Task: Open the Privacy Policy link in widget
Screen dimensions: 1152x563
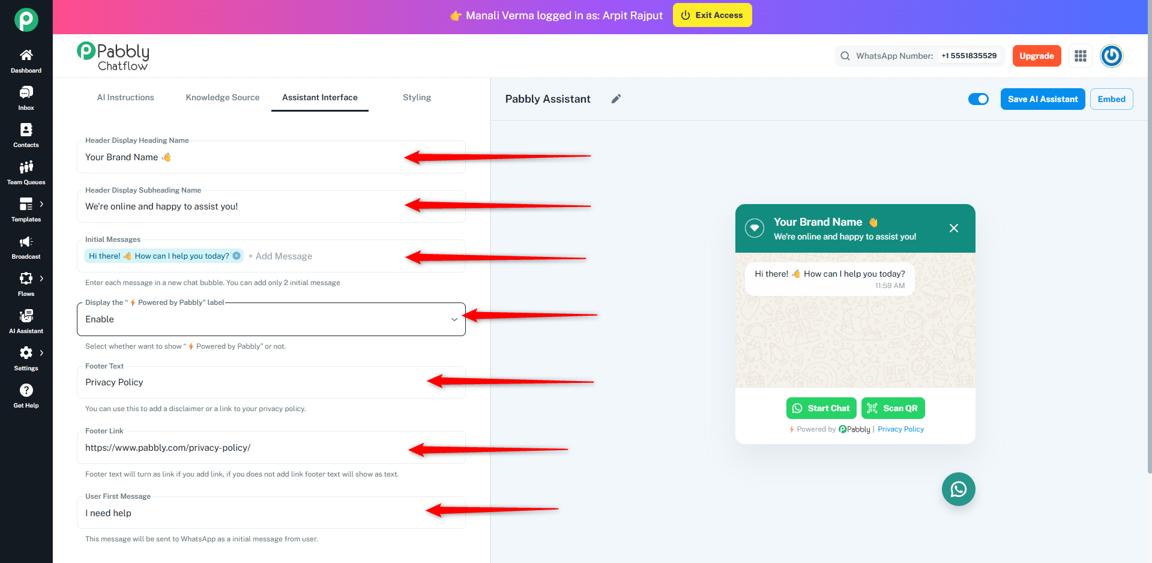Action: click(x=900, y=429)
